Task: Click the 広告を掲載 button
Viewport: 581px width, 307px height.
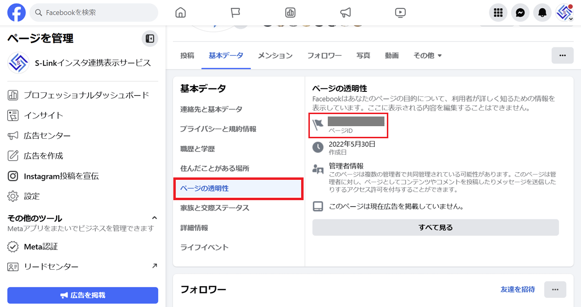Action: click(x=83, y=295)
